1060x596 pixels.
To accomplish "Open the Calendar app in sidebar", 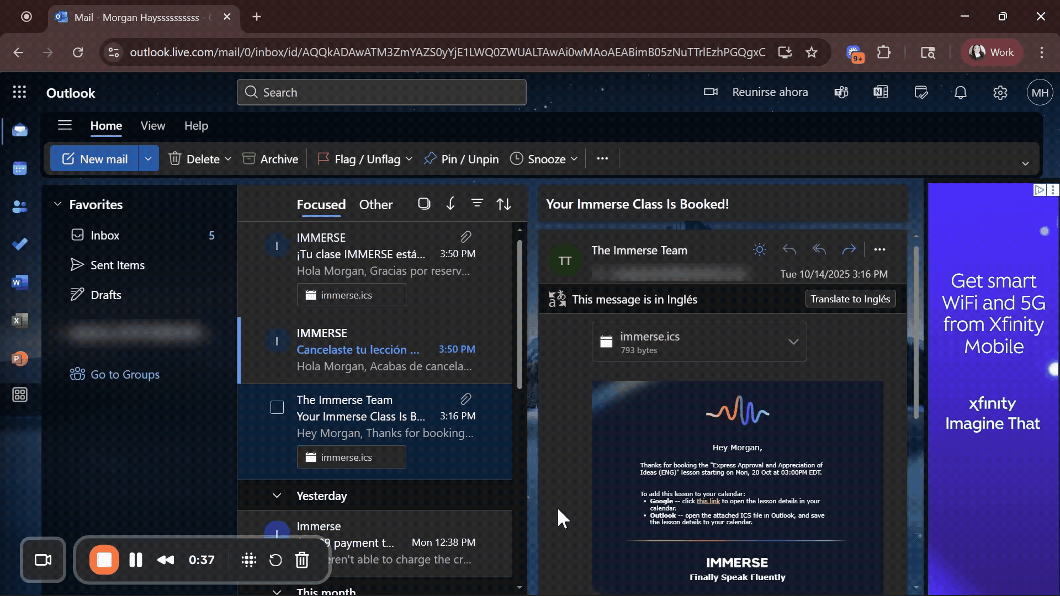I will (x=20, y=168).
